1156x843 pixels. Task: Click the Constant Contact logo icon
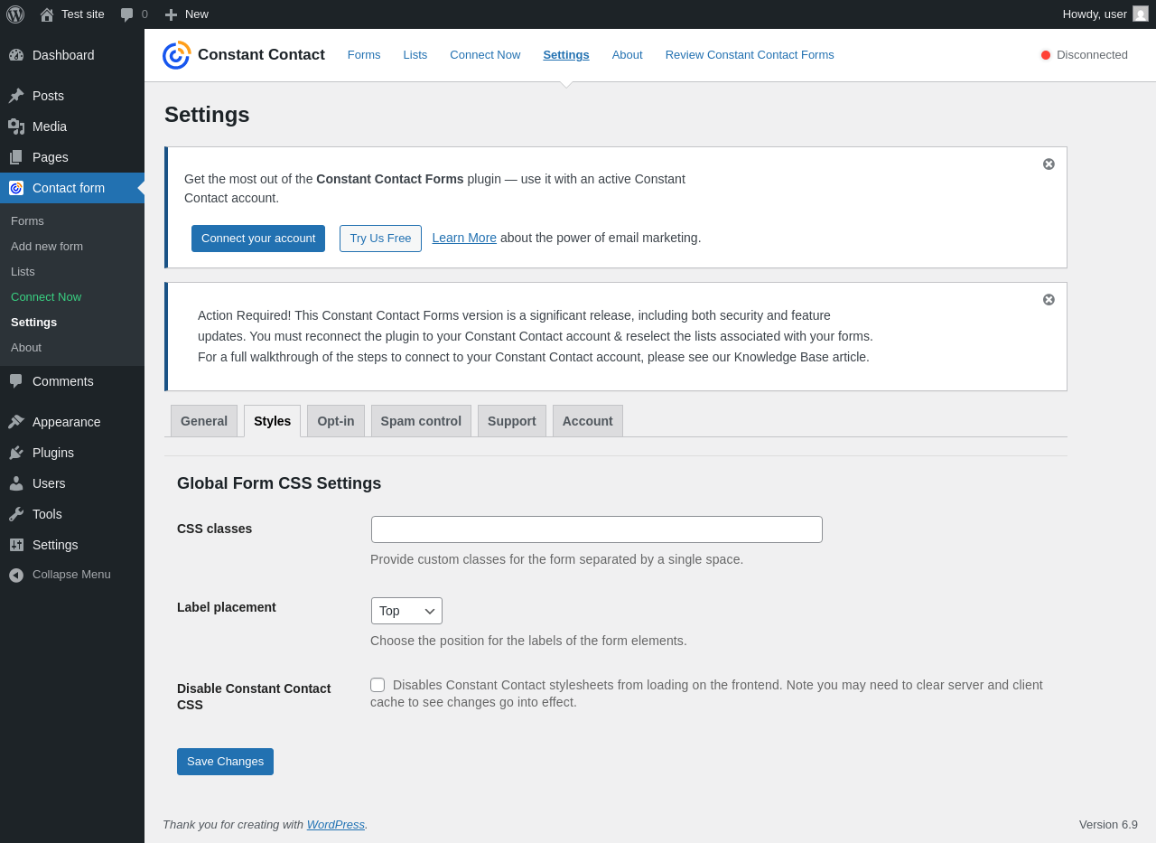click(176, 55)
